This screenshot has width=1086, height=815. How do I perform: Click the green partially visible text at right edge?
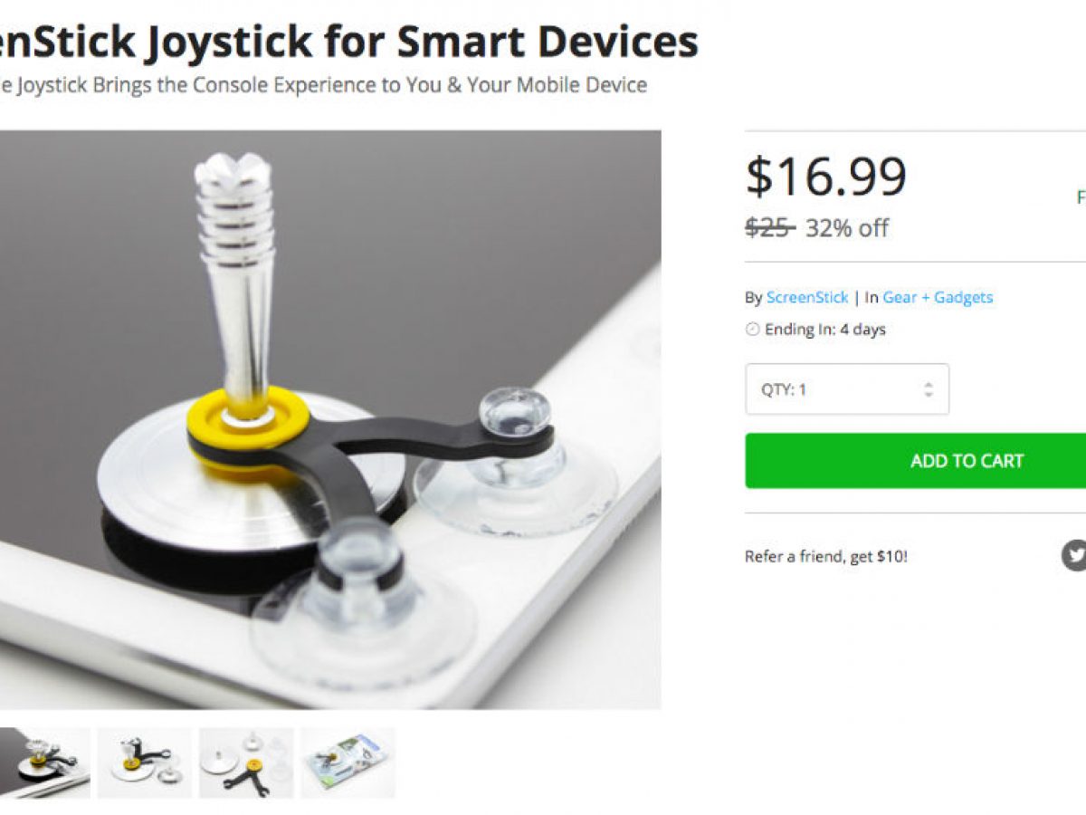(1081, 197)
